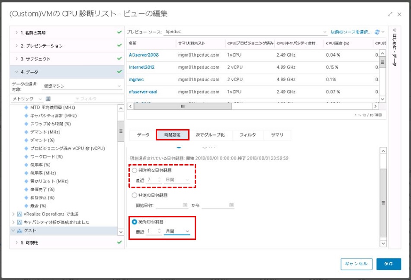Select the キャパシティ合計 (MHz) metric
Viewport: 411px width, 280px height.
click(54, 115)
